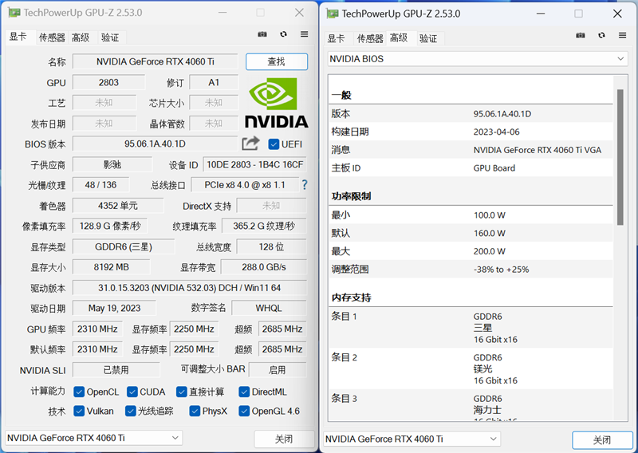Viewport: 638px width, 453px height.
Task: Click the bus interface question mark icon
Action: click(x=305, y=185)
